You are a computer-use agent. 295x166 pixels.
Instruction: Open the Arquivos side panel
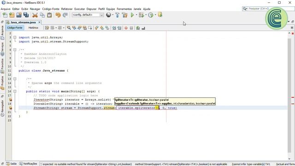tap(2, 32)
